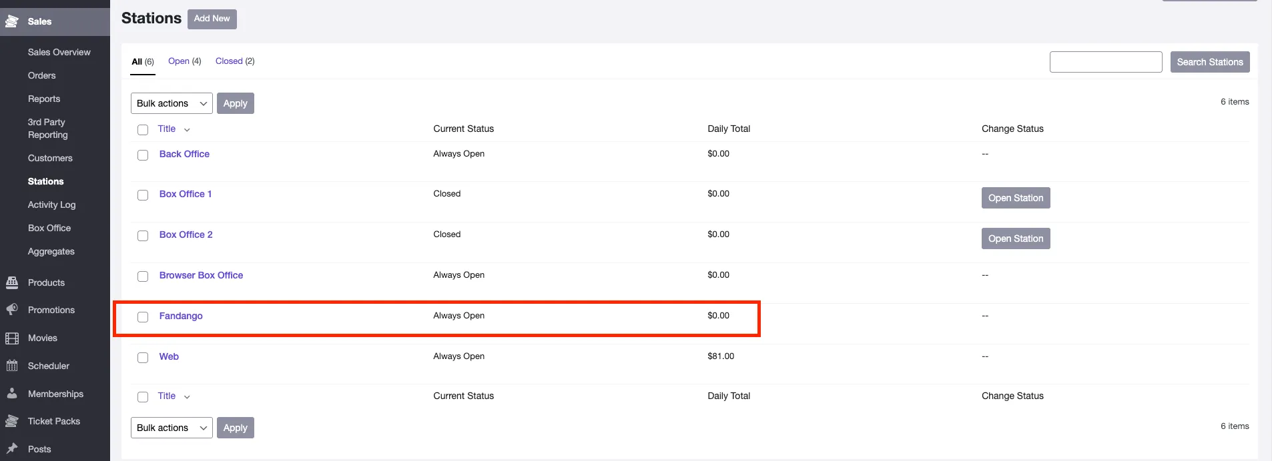The width and height of the screenshot is (1272, 461).
Task: Click the Memberships person icon
Action: click(12, 394)
